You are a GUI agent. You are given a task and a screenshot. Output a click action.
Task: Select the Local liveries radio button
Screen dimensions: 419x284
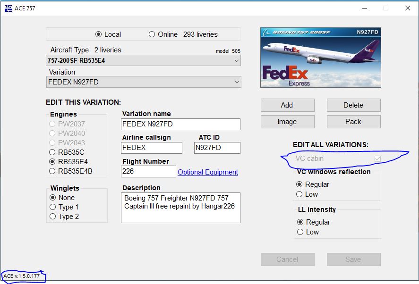(x=99, y=34)
